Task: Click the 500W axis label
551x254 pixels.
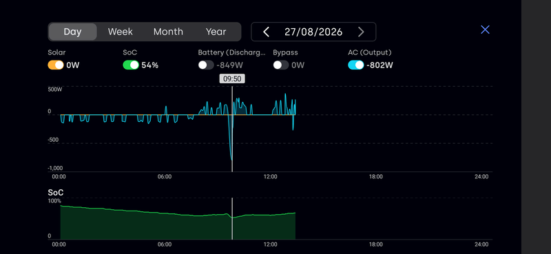Action: point(55,89)
